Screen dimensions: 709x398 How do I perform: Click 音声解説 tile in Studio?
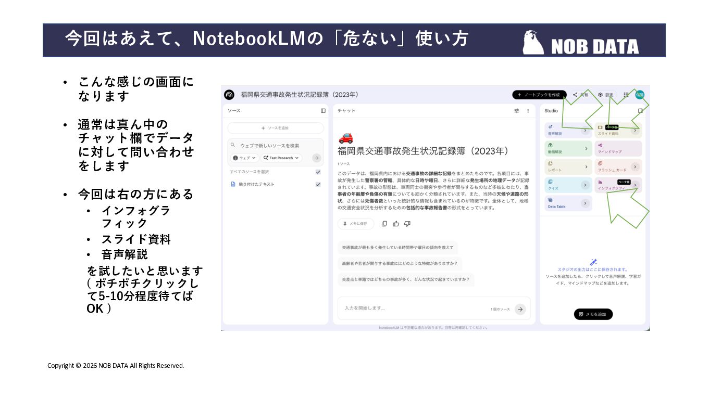pyautogui.click(x=568, y=130)
